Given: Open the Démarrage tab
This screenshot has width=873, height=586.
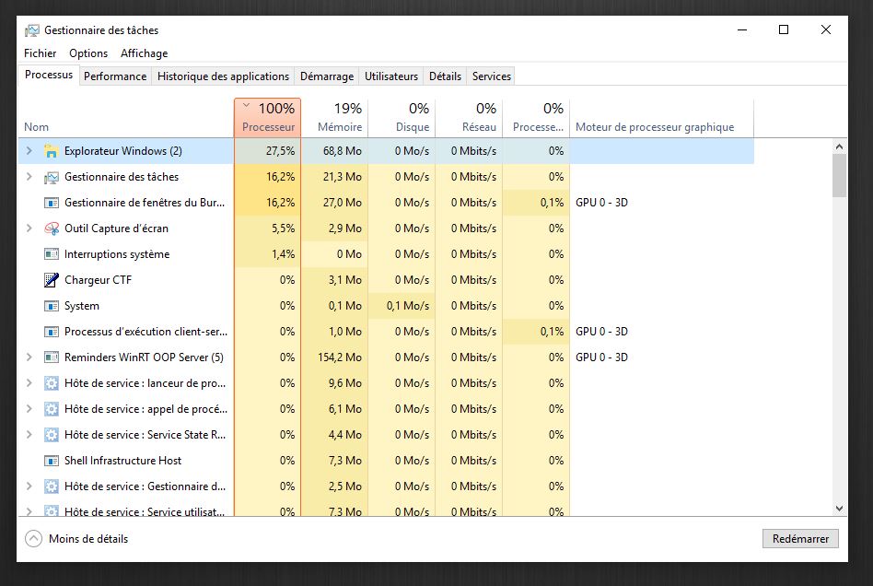Looking at the screenshot, I should [x=327, y=76].
